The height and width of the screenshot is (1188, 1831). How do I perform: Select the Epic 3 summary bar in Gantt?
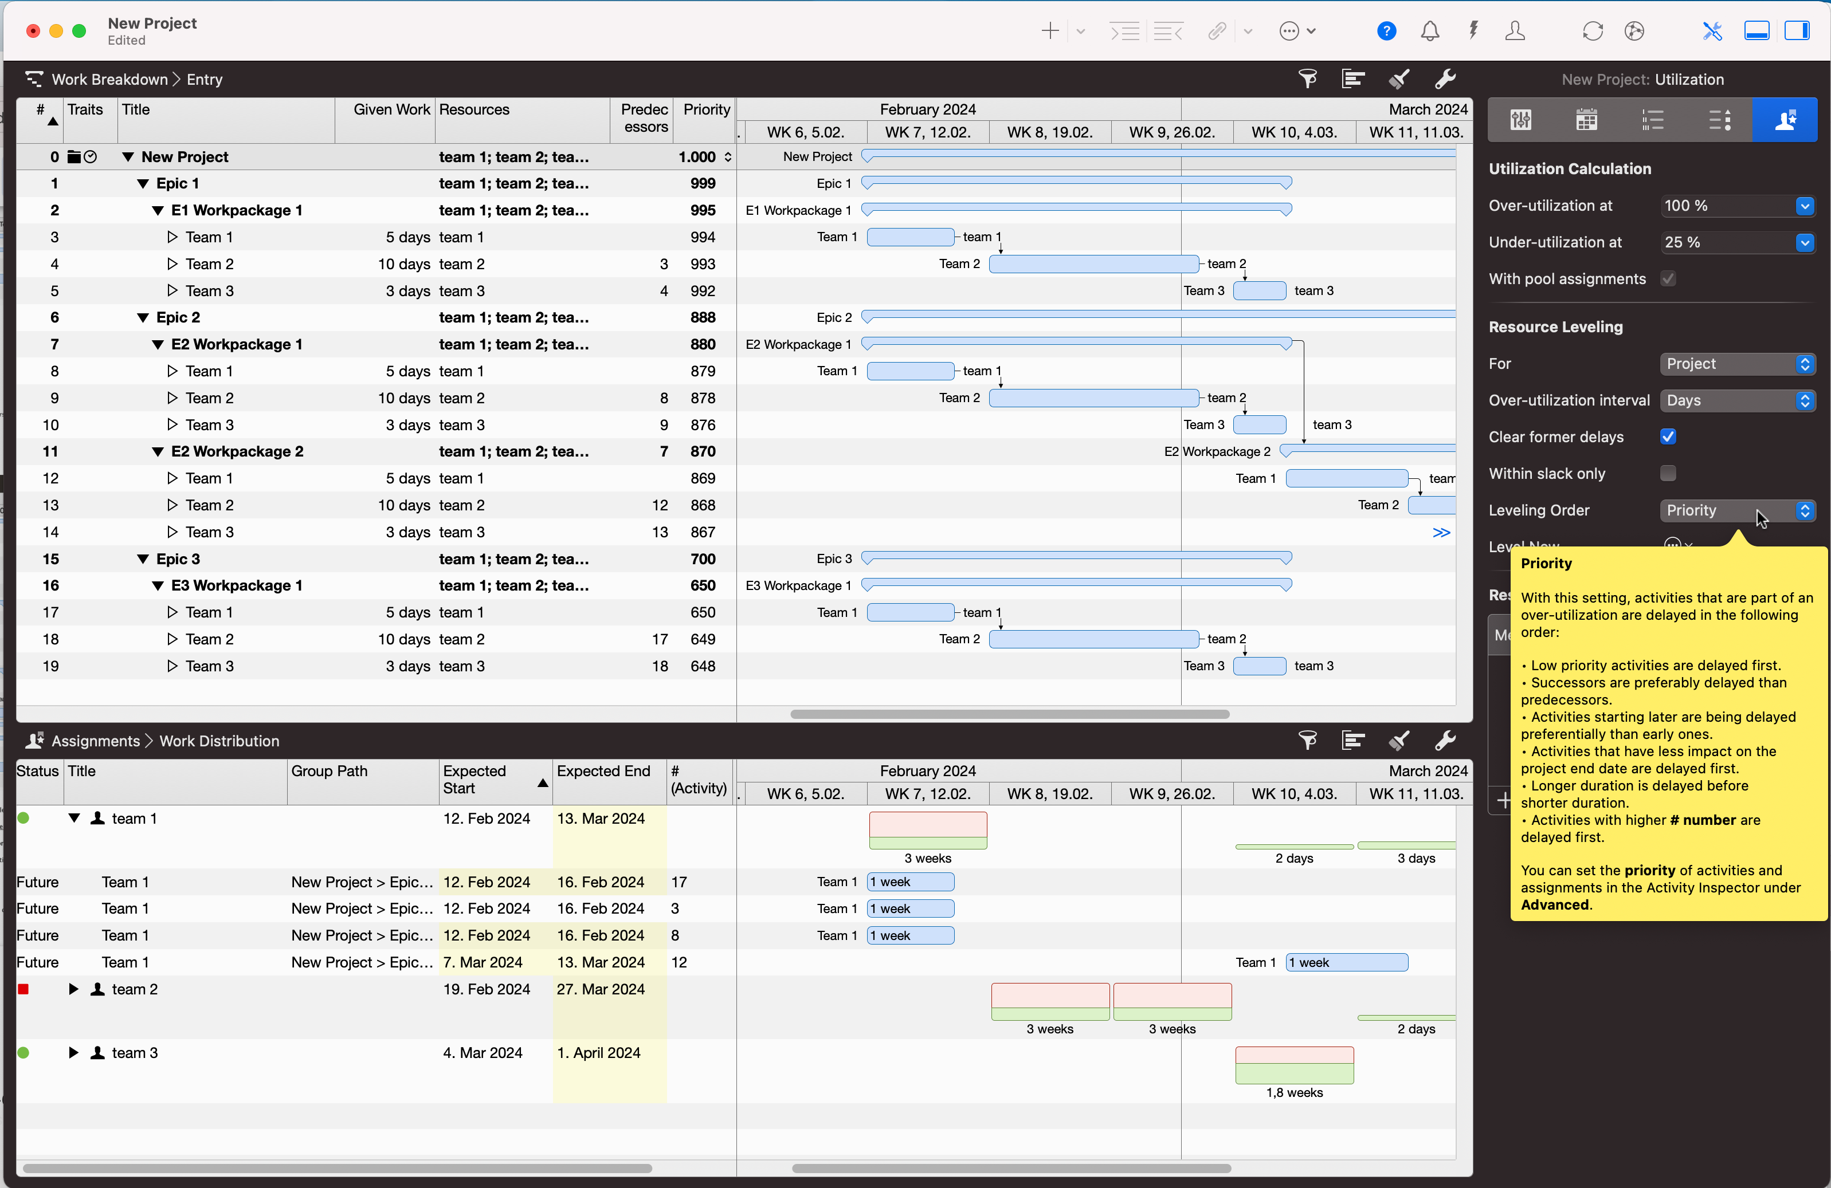point(1076,558)
